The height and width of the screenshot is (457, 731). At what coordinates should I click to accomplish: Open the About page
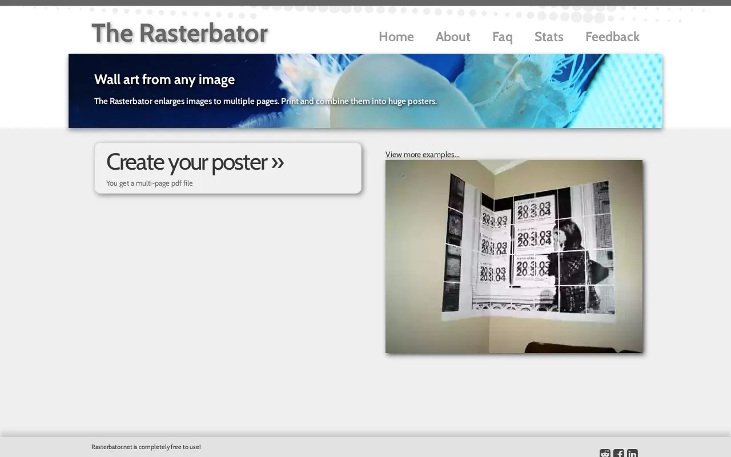453,37
